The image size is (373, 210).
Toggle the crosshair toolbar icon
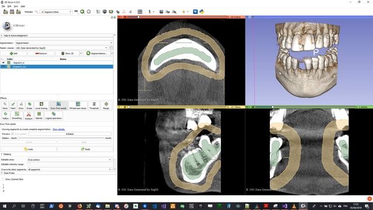click(x=184, y=12)
